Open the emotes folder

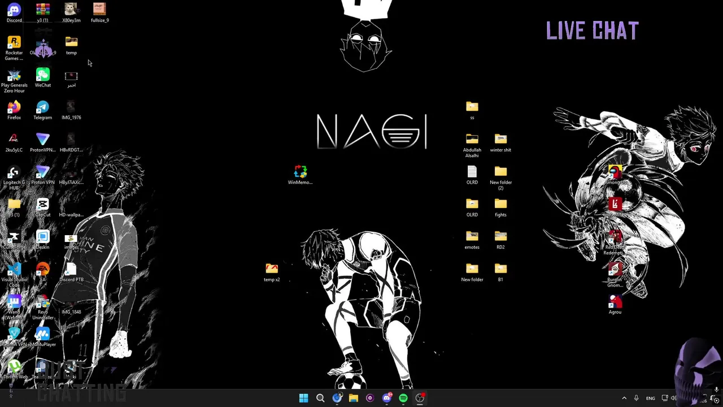point(472,240)
